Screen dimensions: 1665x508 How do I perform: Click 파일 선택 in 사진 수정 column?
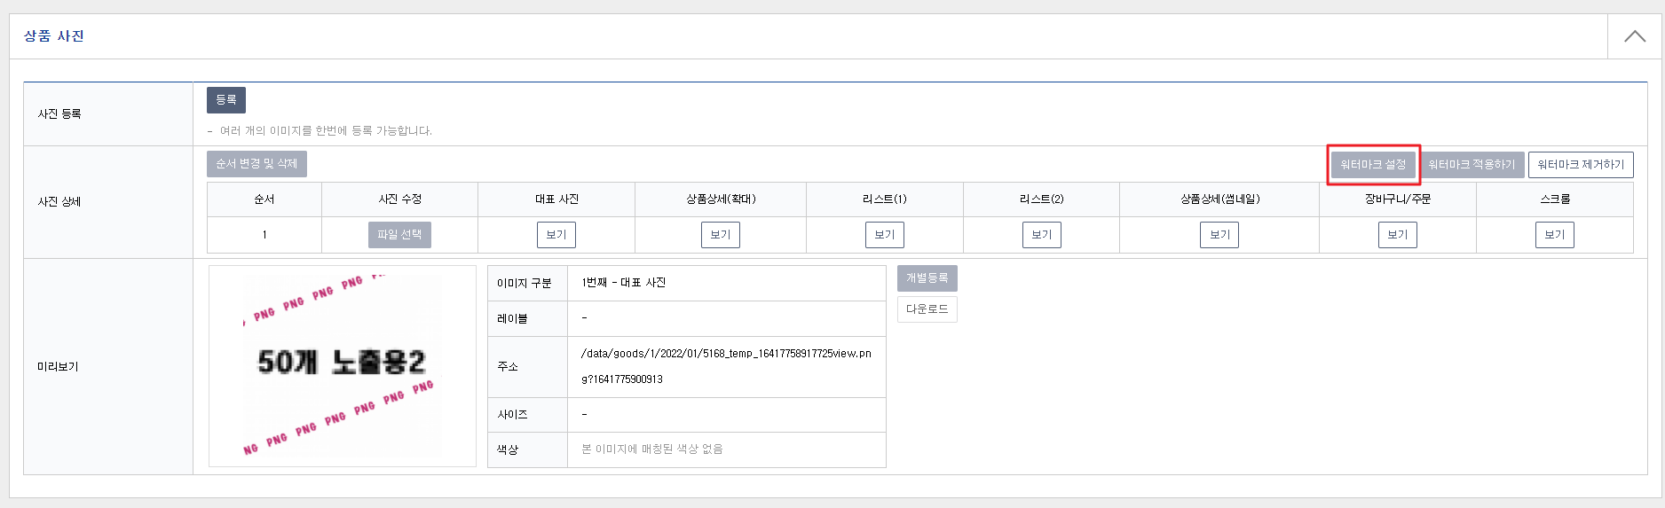(399, 235)
